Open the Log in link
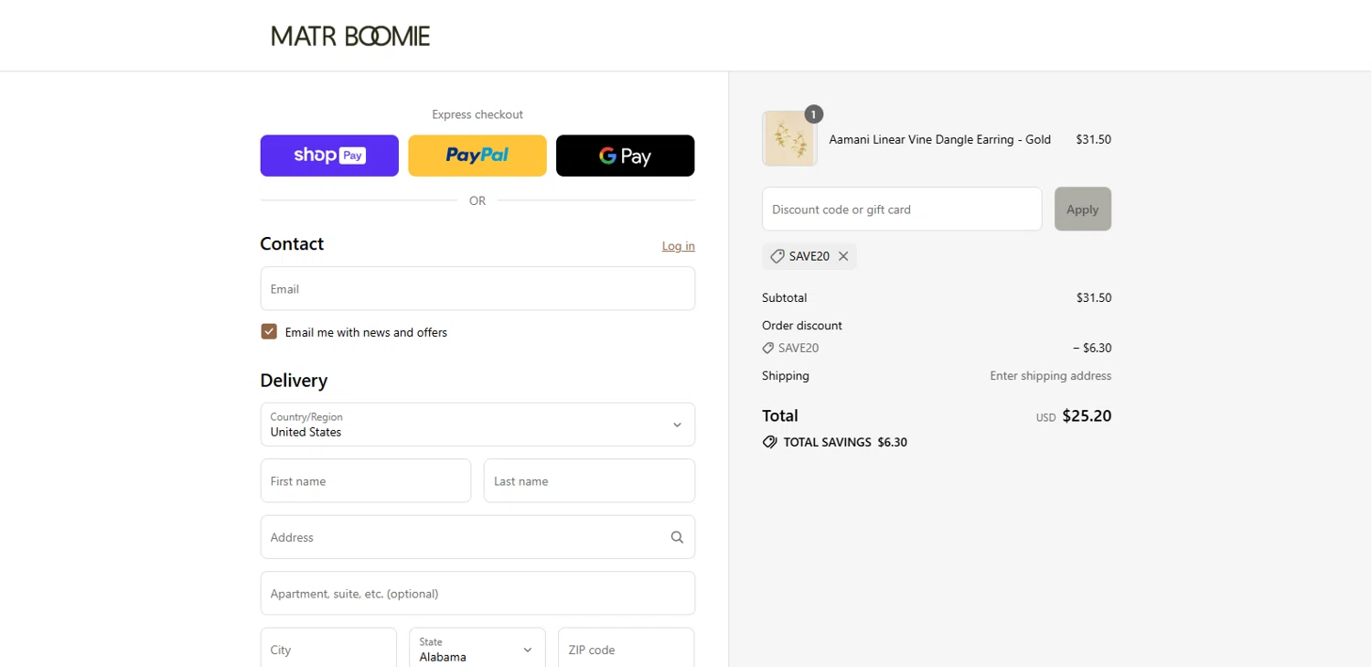Screen dimensions: 1372x667 click(x=679, y=246)
